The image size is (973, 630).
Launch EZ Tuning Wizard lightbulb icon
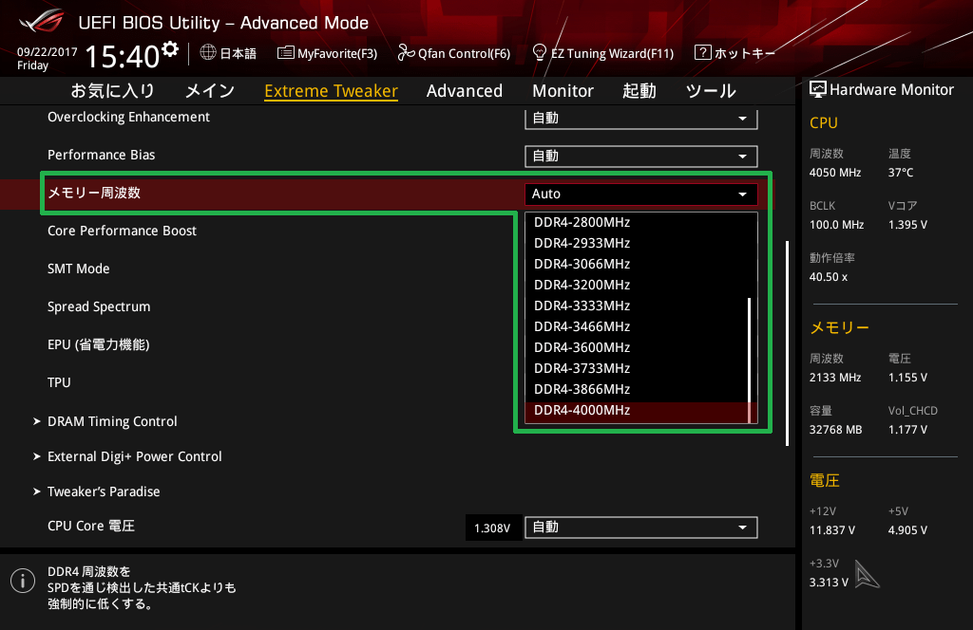tap(539, 53)
